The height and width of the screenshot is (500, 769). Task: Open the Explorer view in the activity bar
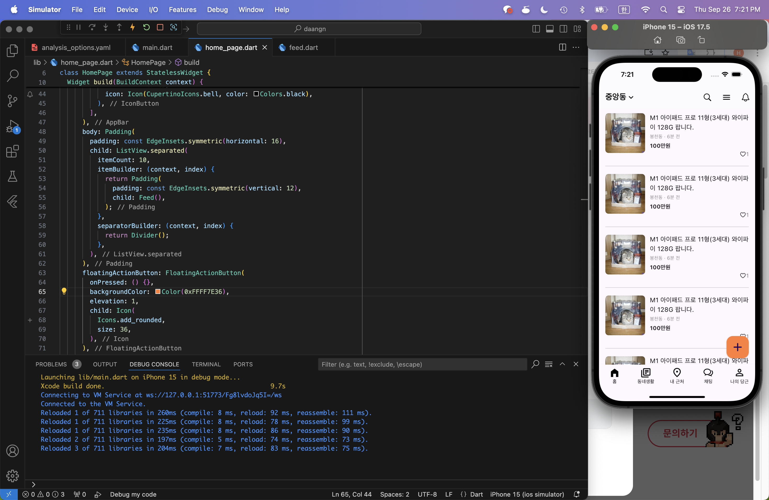tap(13, 51)
